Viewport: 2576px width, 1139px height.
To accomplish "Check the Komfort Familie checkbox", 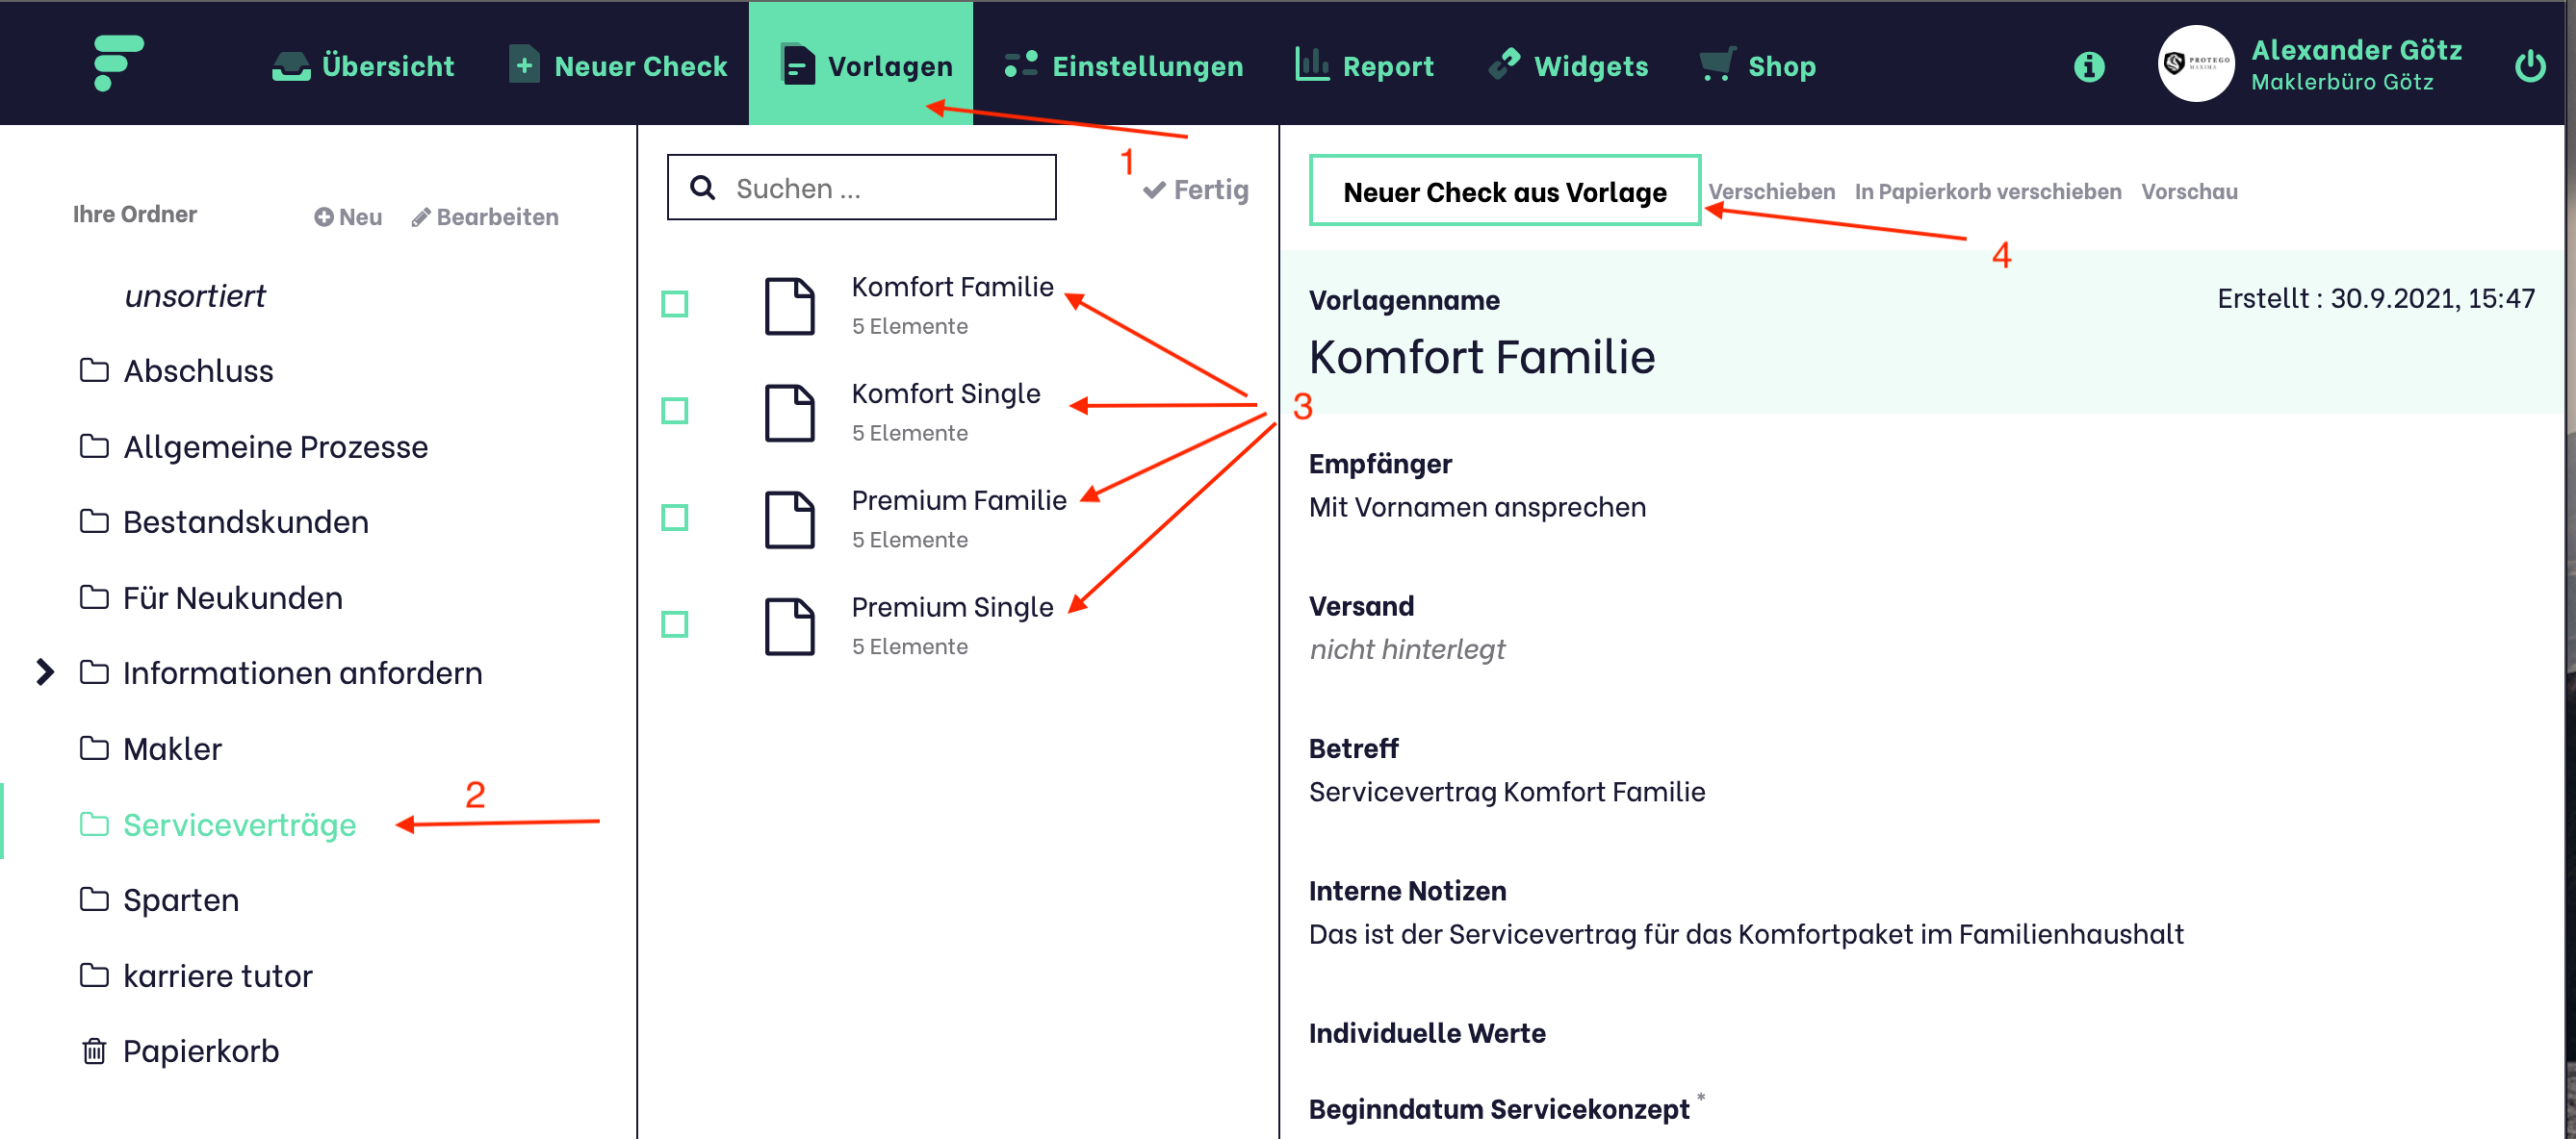I will click(675, 304).
